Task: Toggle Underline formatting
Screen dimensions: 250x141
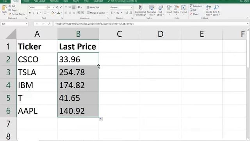Action: tap(37, 13)
